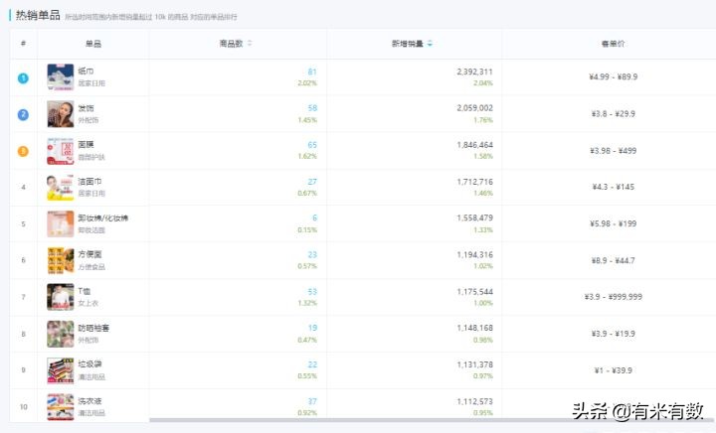Screen dimensions: 716x433
Task: Click the 新增销量 column header
Action: coord(408,44)
